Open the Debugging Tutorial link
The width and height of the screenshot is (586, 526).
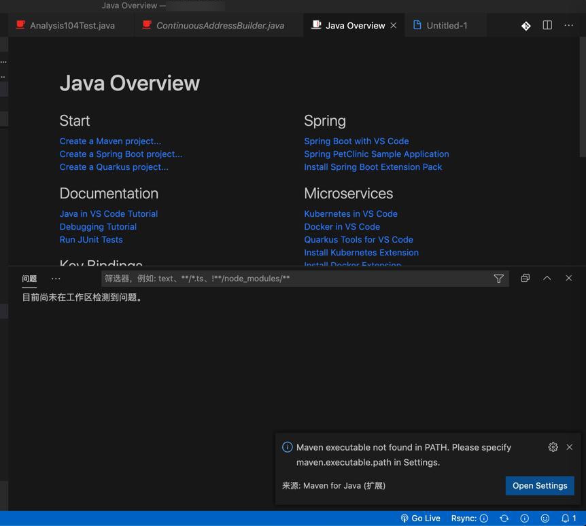[97, 226]
